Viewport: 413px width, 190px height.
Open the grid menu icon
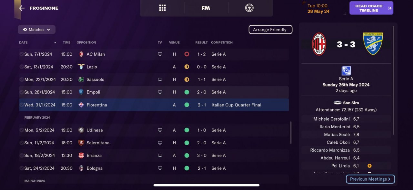point(162,8)
